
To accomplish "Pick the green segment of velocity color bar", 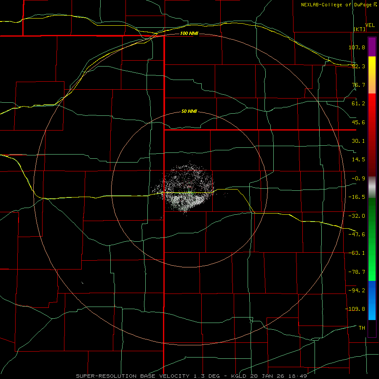I will coord(372,239).
